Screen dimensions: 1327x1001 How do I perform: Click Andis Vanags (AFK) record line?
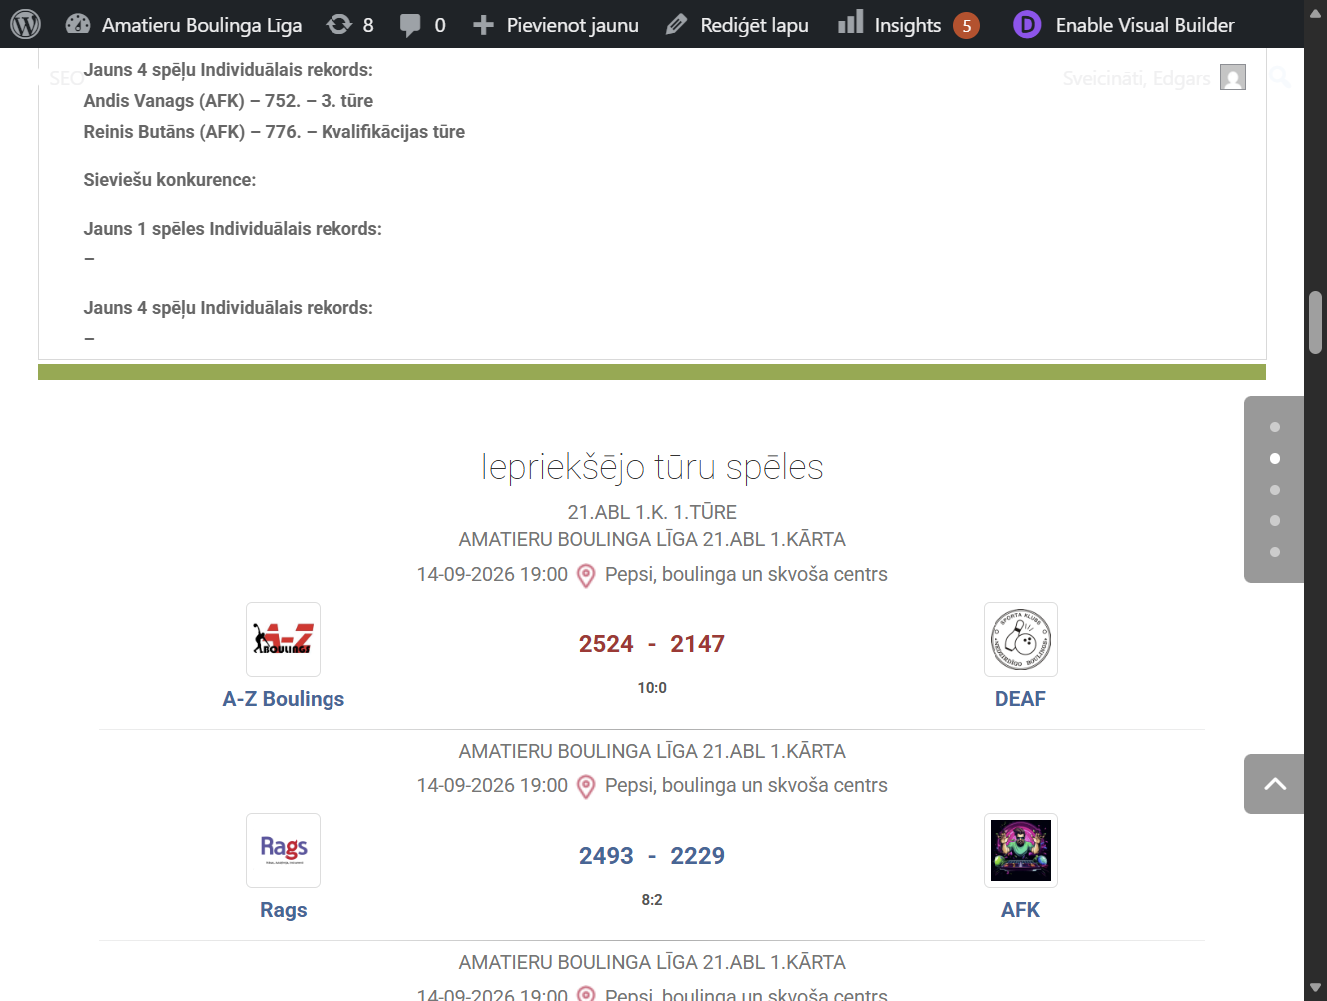pos(229,101)
